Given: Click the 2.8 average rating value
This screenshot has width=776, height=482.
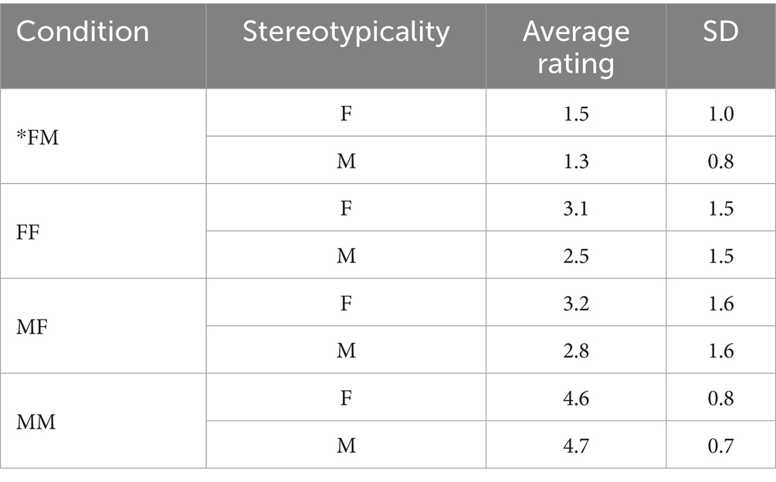Looking at the screenshot, I should click(576, 351).
